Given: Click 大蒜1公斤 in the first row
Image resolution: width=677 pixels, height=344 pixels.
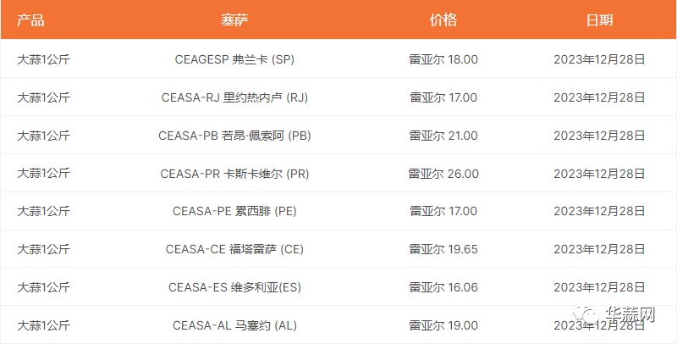Looking at the screenshot, I should [x=44, y=59].
